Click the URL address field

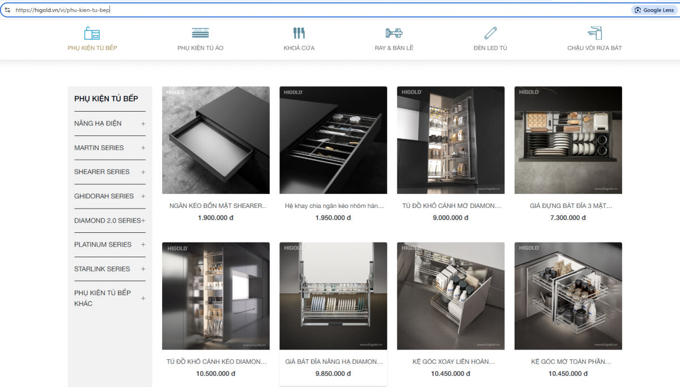tap(317, 10)
